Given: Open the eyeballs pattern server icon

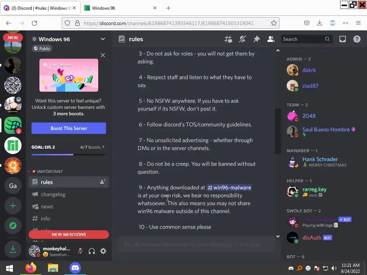Looking at the screenshot, I should [x=13, y=85].
